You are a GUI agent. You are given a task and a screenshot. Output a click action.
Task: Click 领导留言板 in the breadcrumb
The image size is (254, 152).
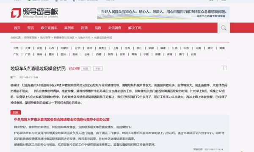pyautogui.click(x=30, y=38)
